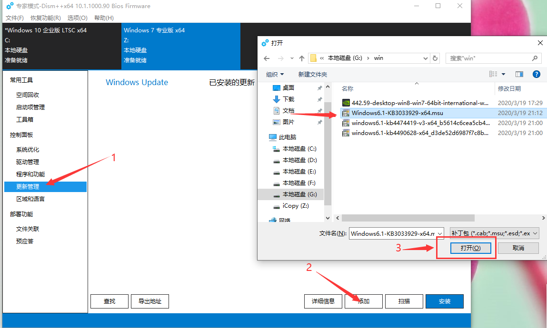Expand the address bar path dropdown
This screenshot has height=328, width=547.
426,58
